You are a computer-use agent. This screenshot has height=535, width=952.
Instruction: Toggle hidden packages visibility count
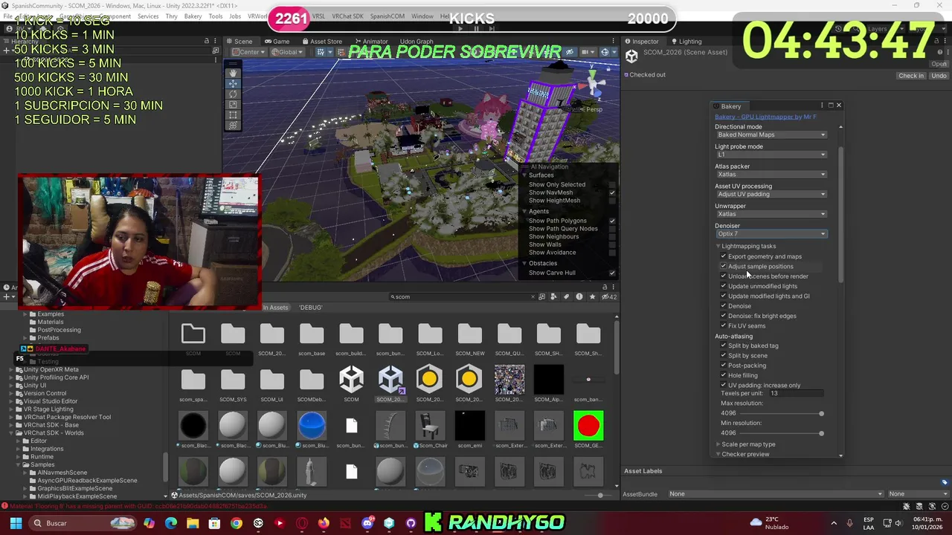click(x=609, y=296)
